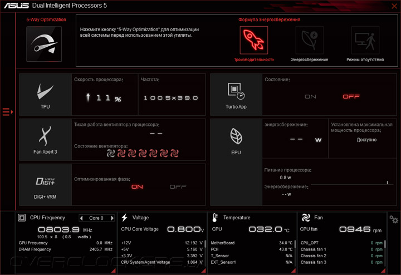
Task: Switch to next core with right arrow
Action: point(112,218)
